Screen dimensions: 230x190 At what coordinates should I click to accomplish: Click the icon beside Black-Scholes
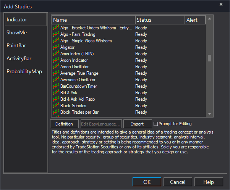56,105
